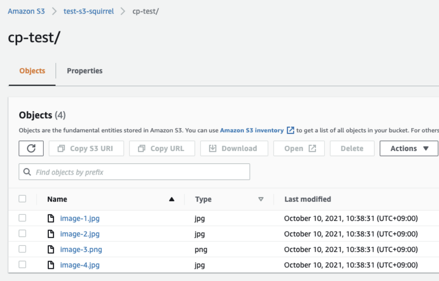Image resolution: width=439 pixels, height=281 pixels.
Task: Click the file icon beside image-4.jpg
Action: [51, 265]
